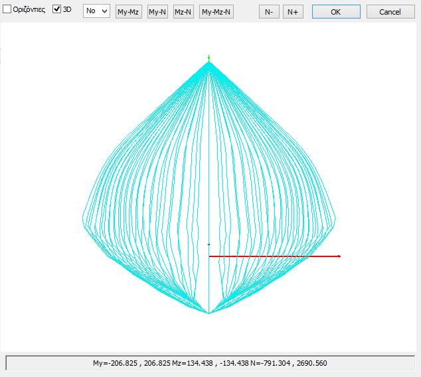Confirm with the OK button
The height and width of the screenshot is (377, 421).
pyautogui.click(x=336, y=12)
